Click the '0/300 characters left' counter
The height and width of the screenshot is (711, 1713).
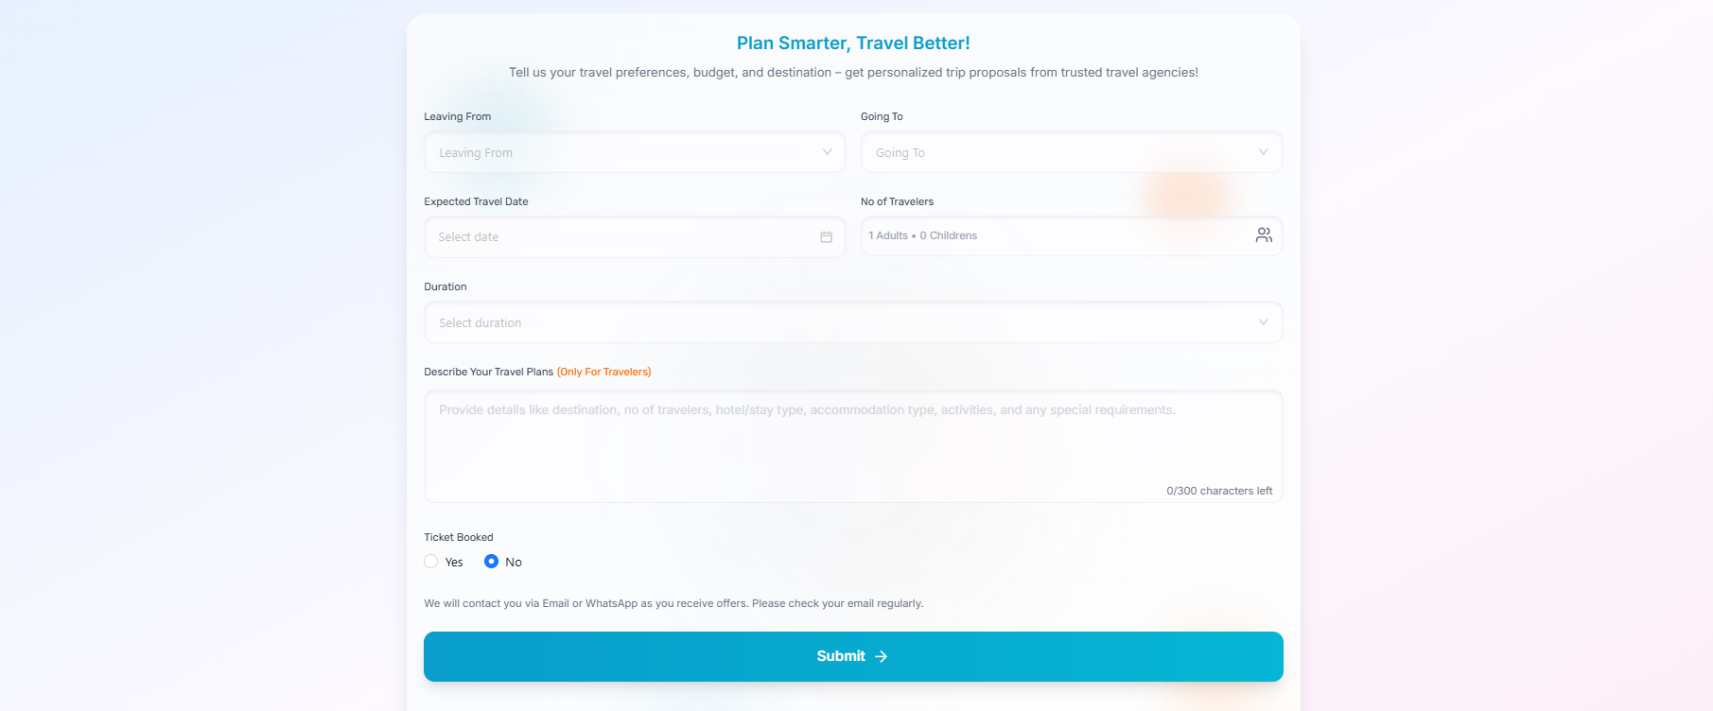(x=1219, y=491)
